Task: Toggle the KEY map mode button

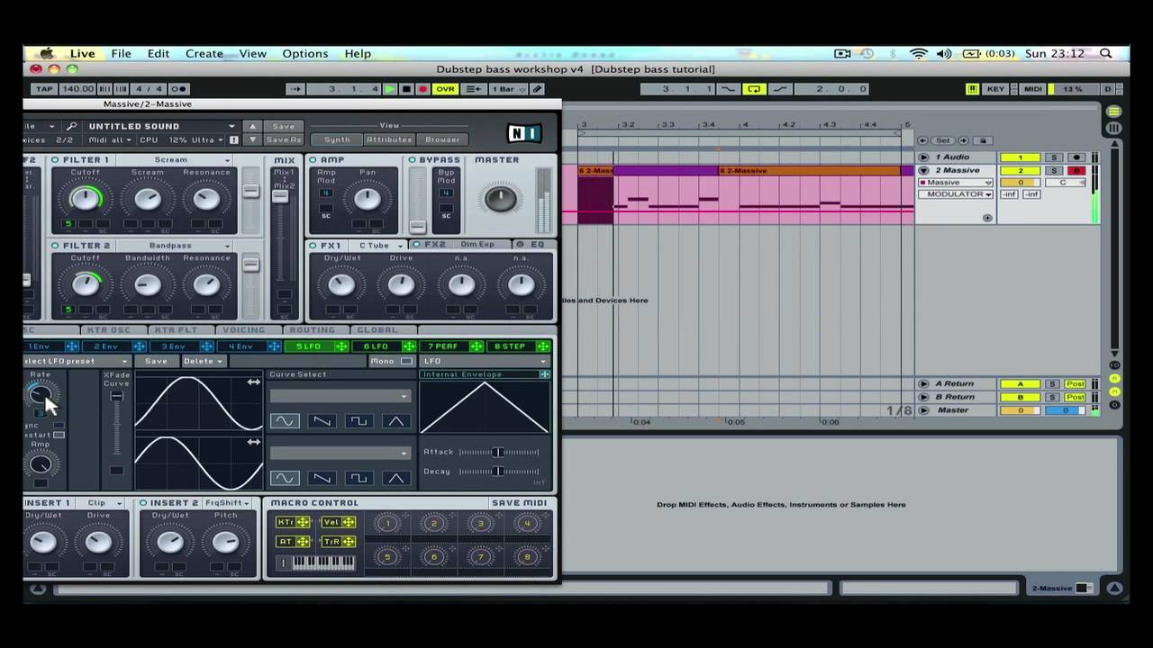Action: [995, 89]
